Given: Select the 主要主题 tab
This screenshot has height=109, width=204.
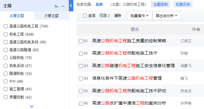Looking at the screenshot, I should click(17, 16).
